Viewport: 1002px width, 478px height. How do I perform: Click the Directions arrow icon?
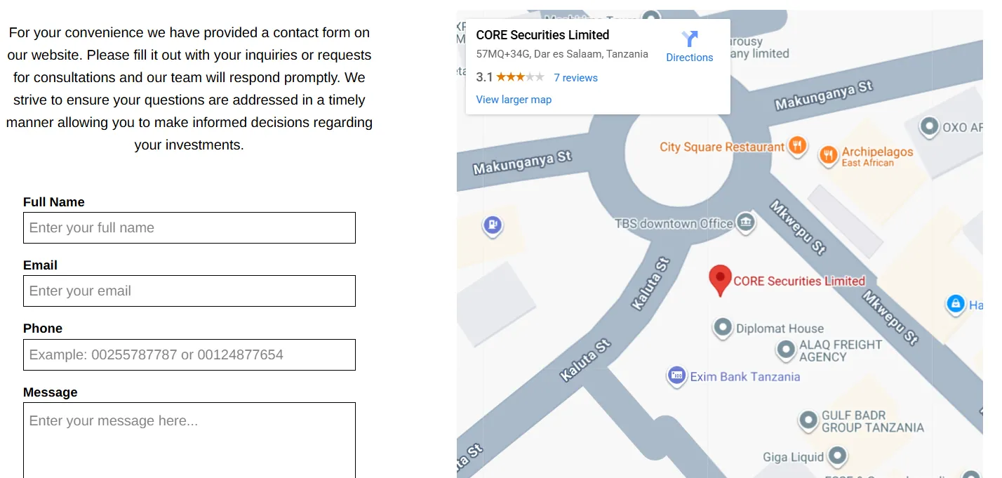point(690,39)
